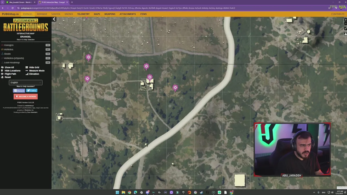
Task: Open Steam from the taskbar
Action: (201, 193)
